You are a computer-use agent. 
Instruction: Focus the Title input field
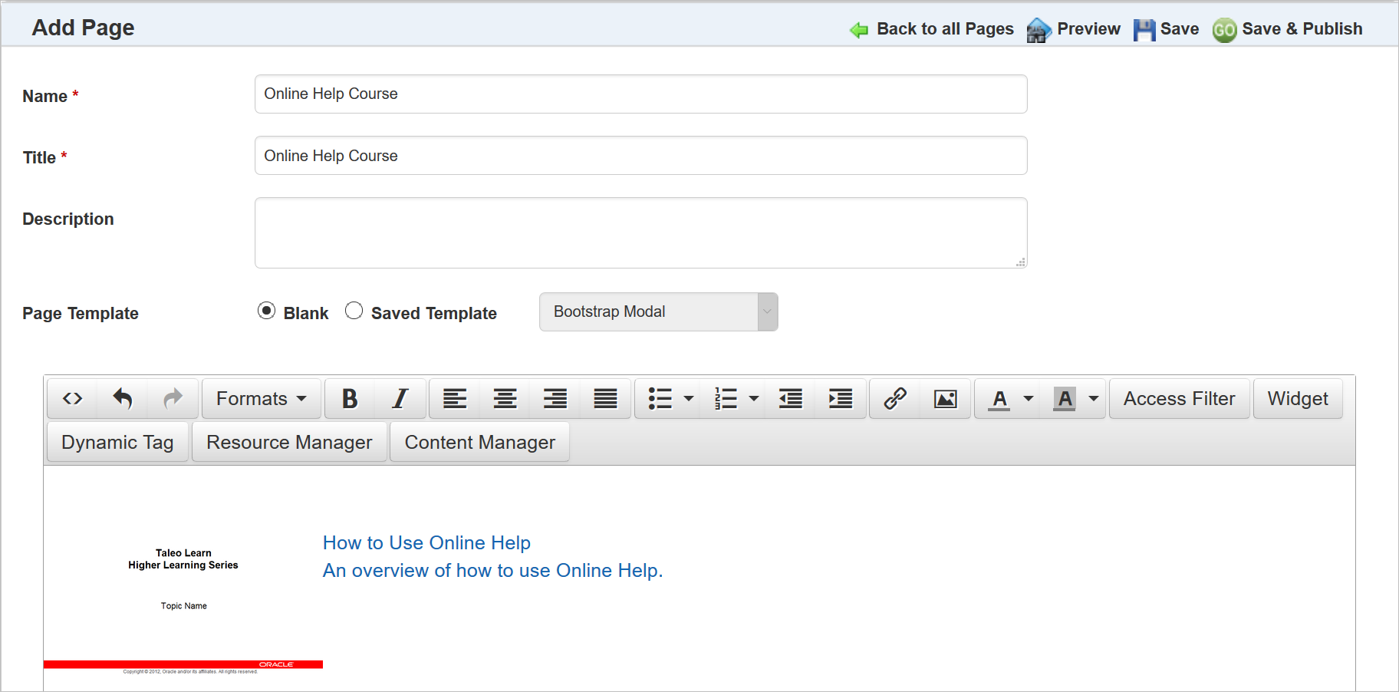[640, 156]
